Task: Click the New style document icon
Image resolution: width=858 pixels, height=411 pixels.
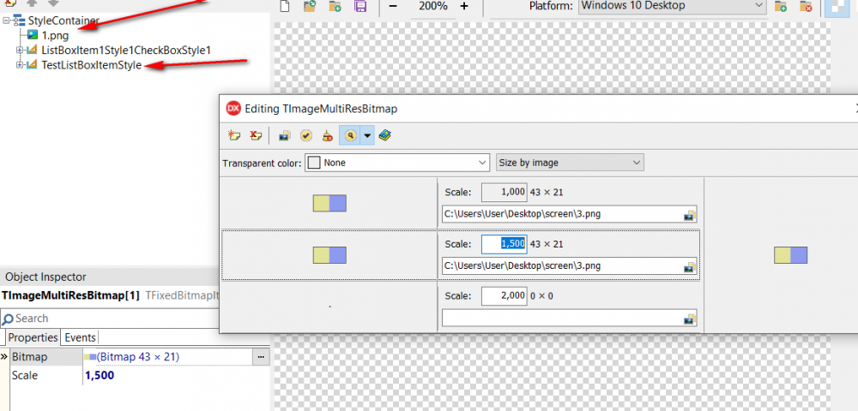Action: pos(284,7)
